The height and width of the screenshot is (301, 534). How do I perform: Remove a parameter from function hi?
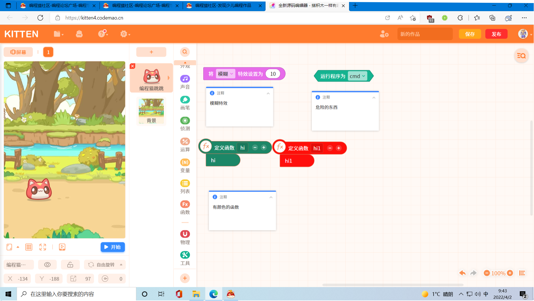pos(255,148)
